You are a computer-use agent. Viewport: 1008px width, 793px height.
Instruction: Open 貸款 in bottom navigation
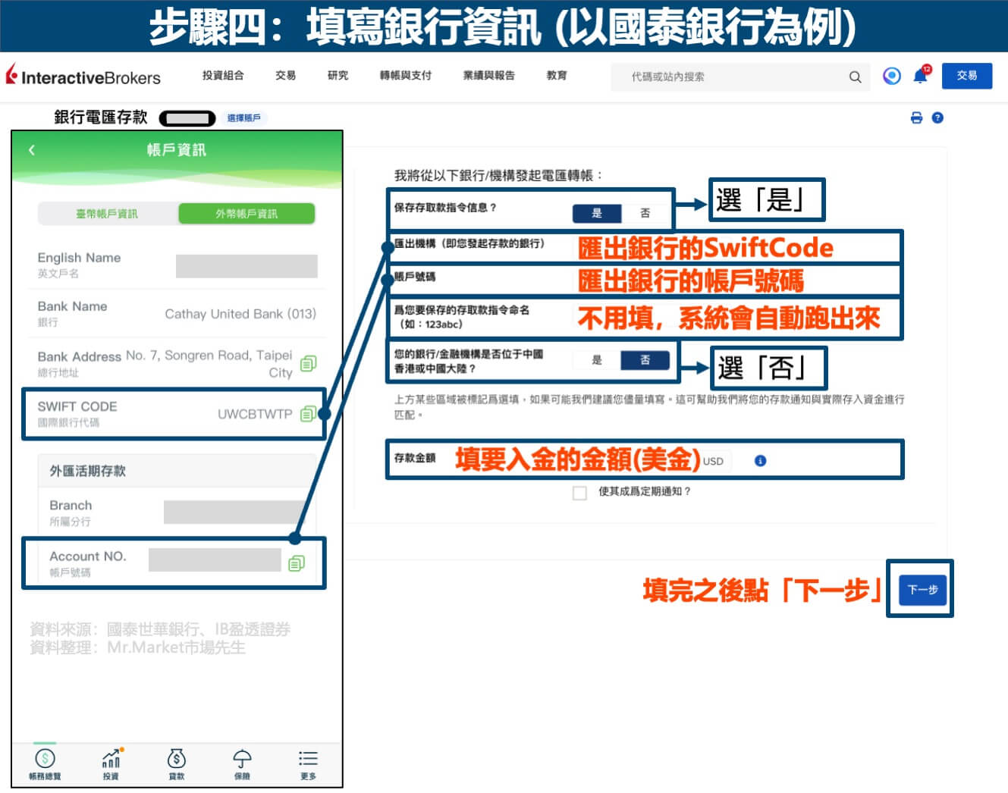tap(177, 764)
